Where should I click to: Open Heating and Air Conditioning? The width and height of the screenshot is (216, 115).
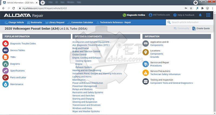coord(87,70)
